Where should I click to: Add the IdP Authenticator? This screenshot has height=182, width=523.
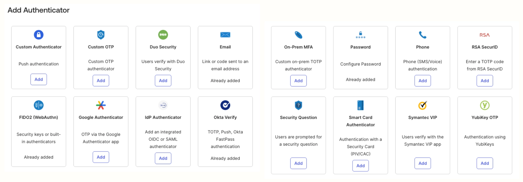163,158
